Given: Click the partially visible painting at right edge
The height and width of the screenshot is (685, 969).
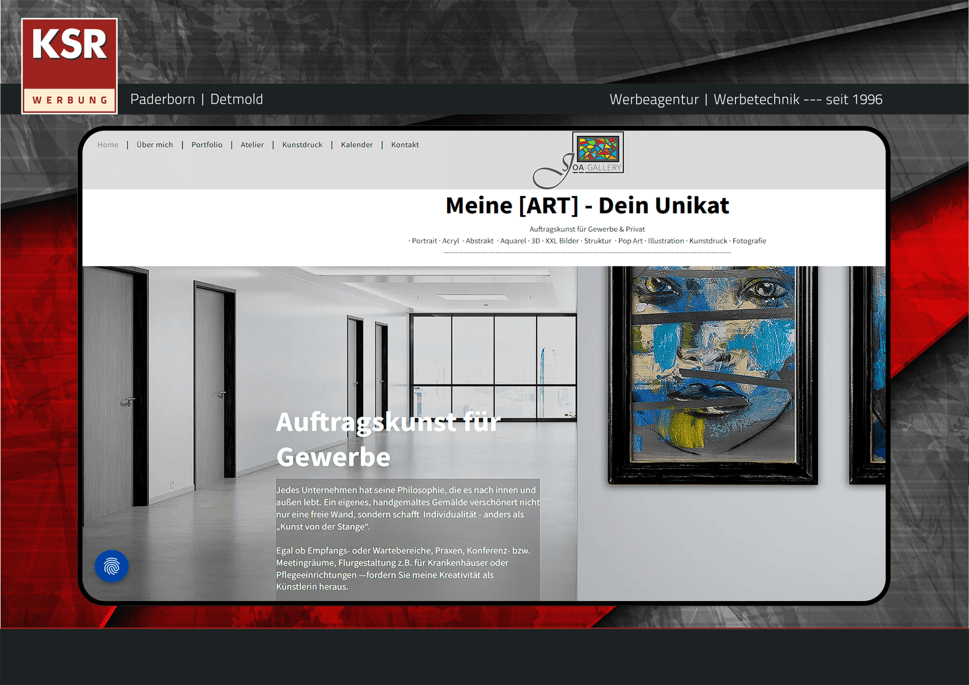Looking at the screenshot, I should click(869, 375).
